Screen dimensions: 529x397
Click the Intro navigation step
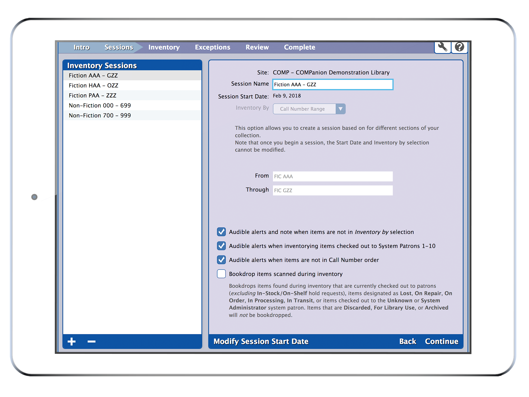[81, 46]
